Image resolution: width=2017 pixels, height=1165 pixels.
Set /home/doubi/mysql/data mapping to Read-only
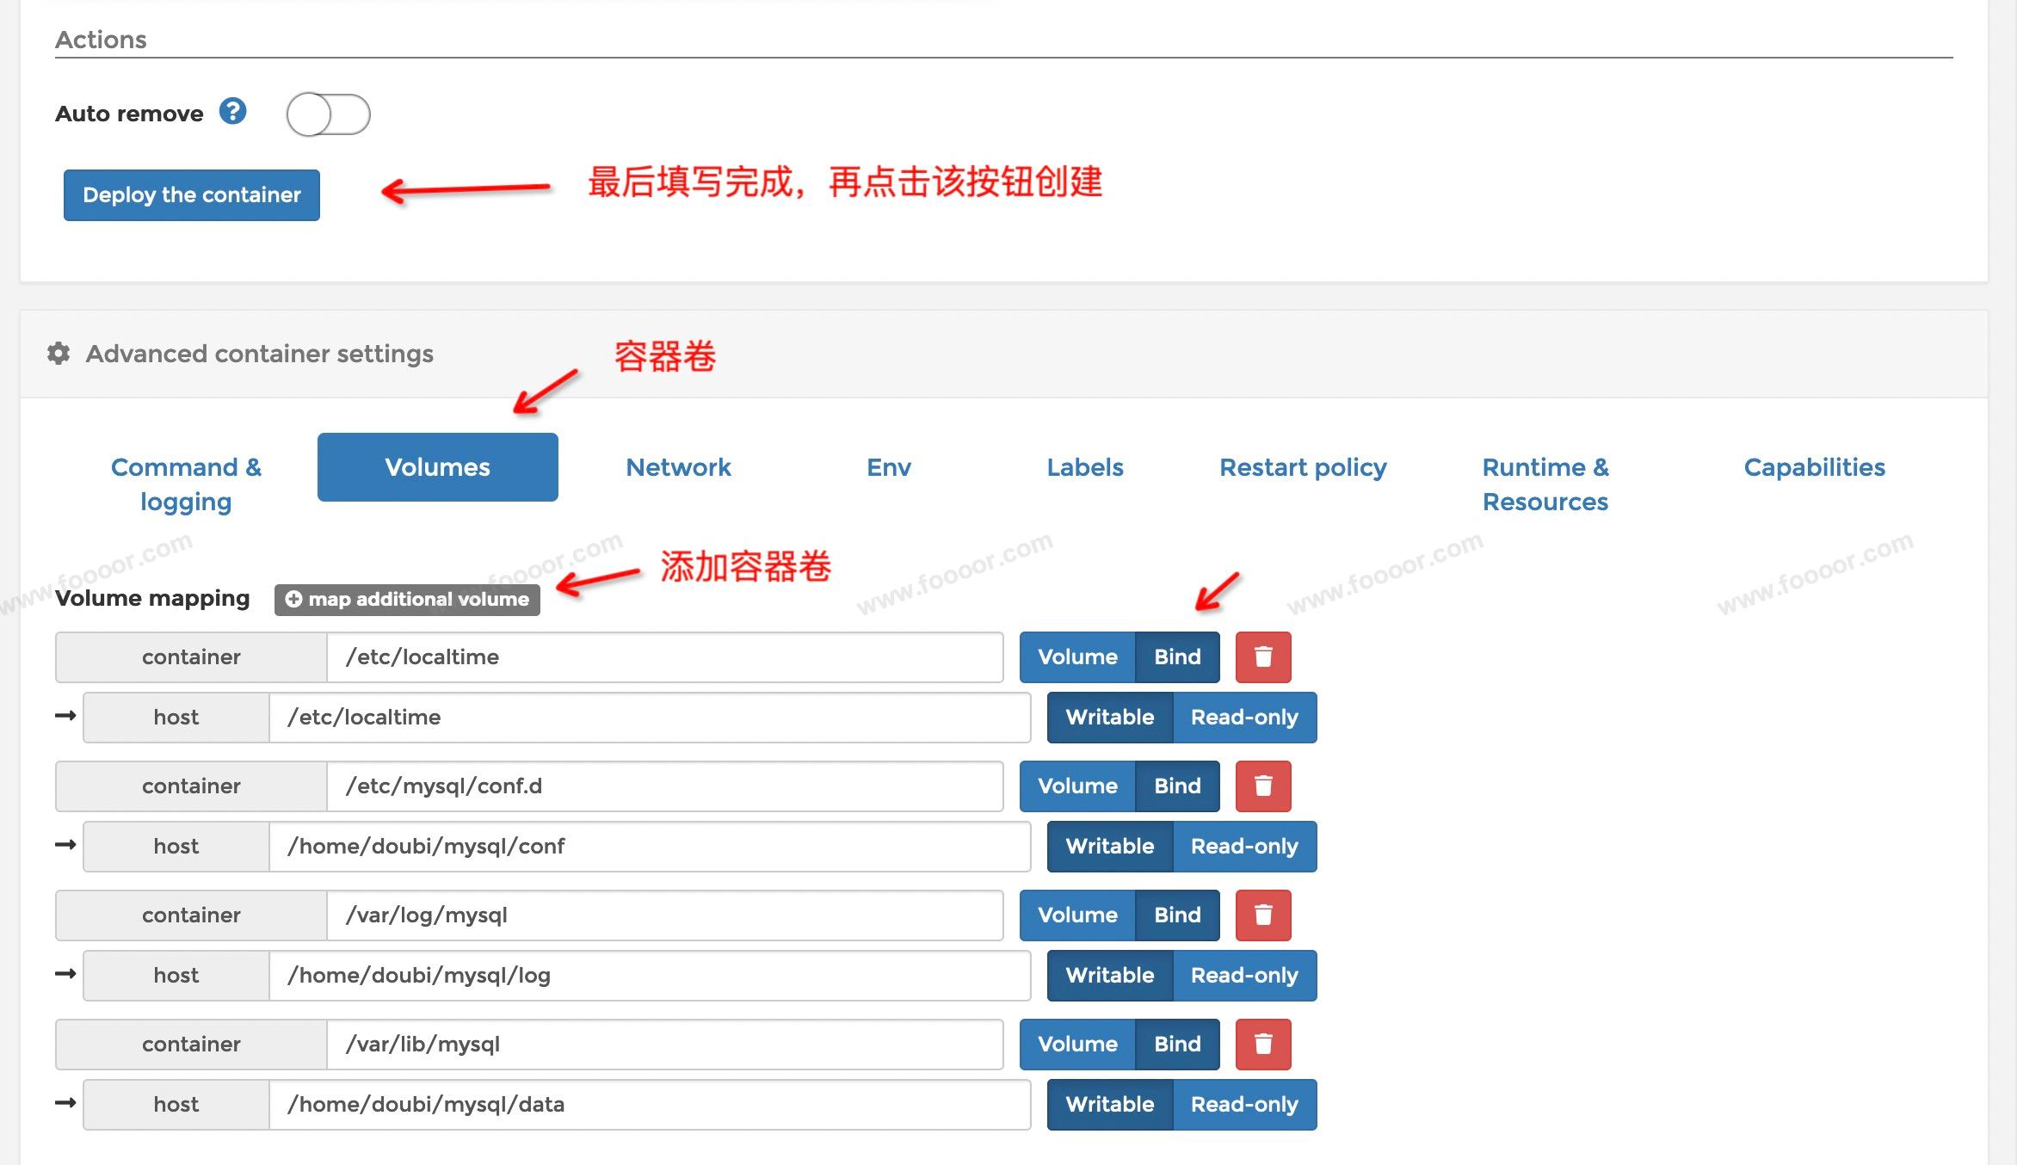pos(1243,1105)
